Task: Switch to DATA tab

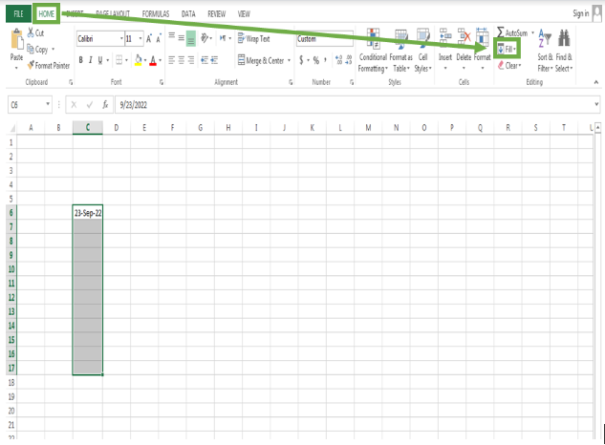Action: pos(188,14)
